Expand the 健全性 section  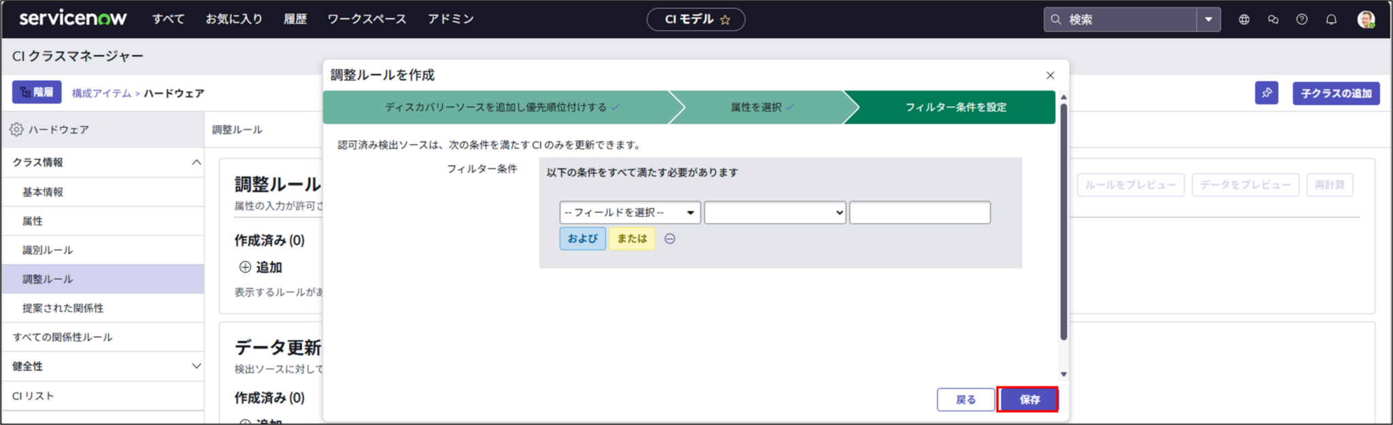coord(197,366)
